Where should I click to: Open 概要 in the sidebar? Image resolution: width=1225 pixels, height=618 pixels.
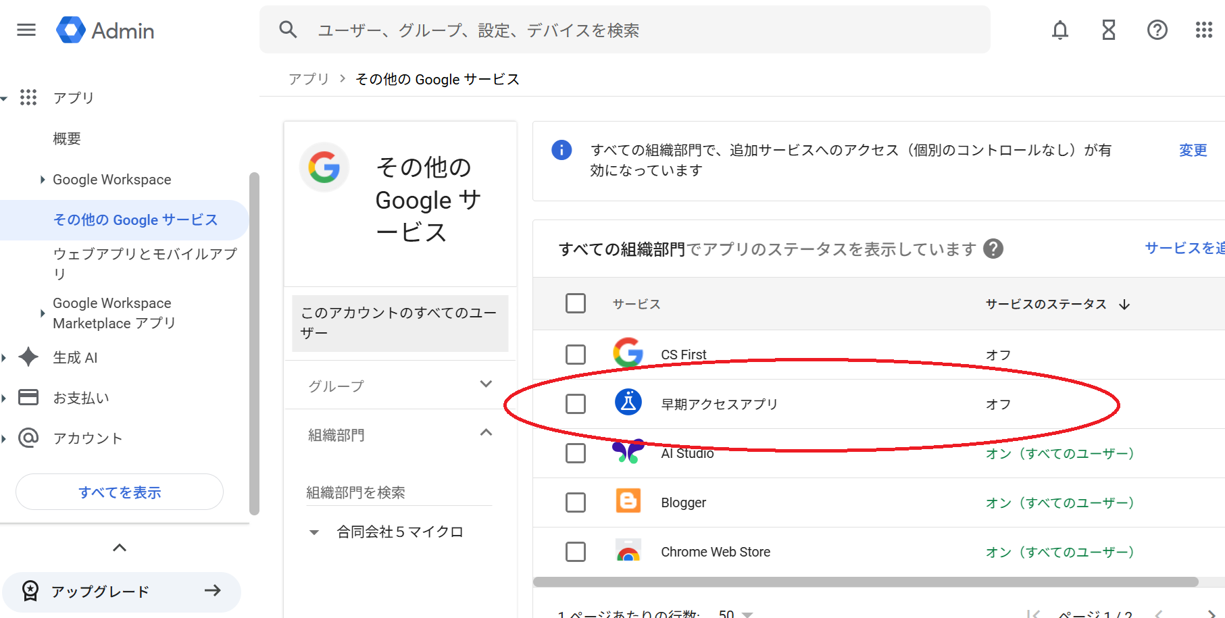coord(67,139)
